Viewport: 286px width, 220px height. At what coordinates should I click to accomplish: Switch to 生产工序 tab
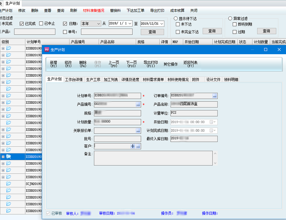pyautogui.click(x=93, y=80)
